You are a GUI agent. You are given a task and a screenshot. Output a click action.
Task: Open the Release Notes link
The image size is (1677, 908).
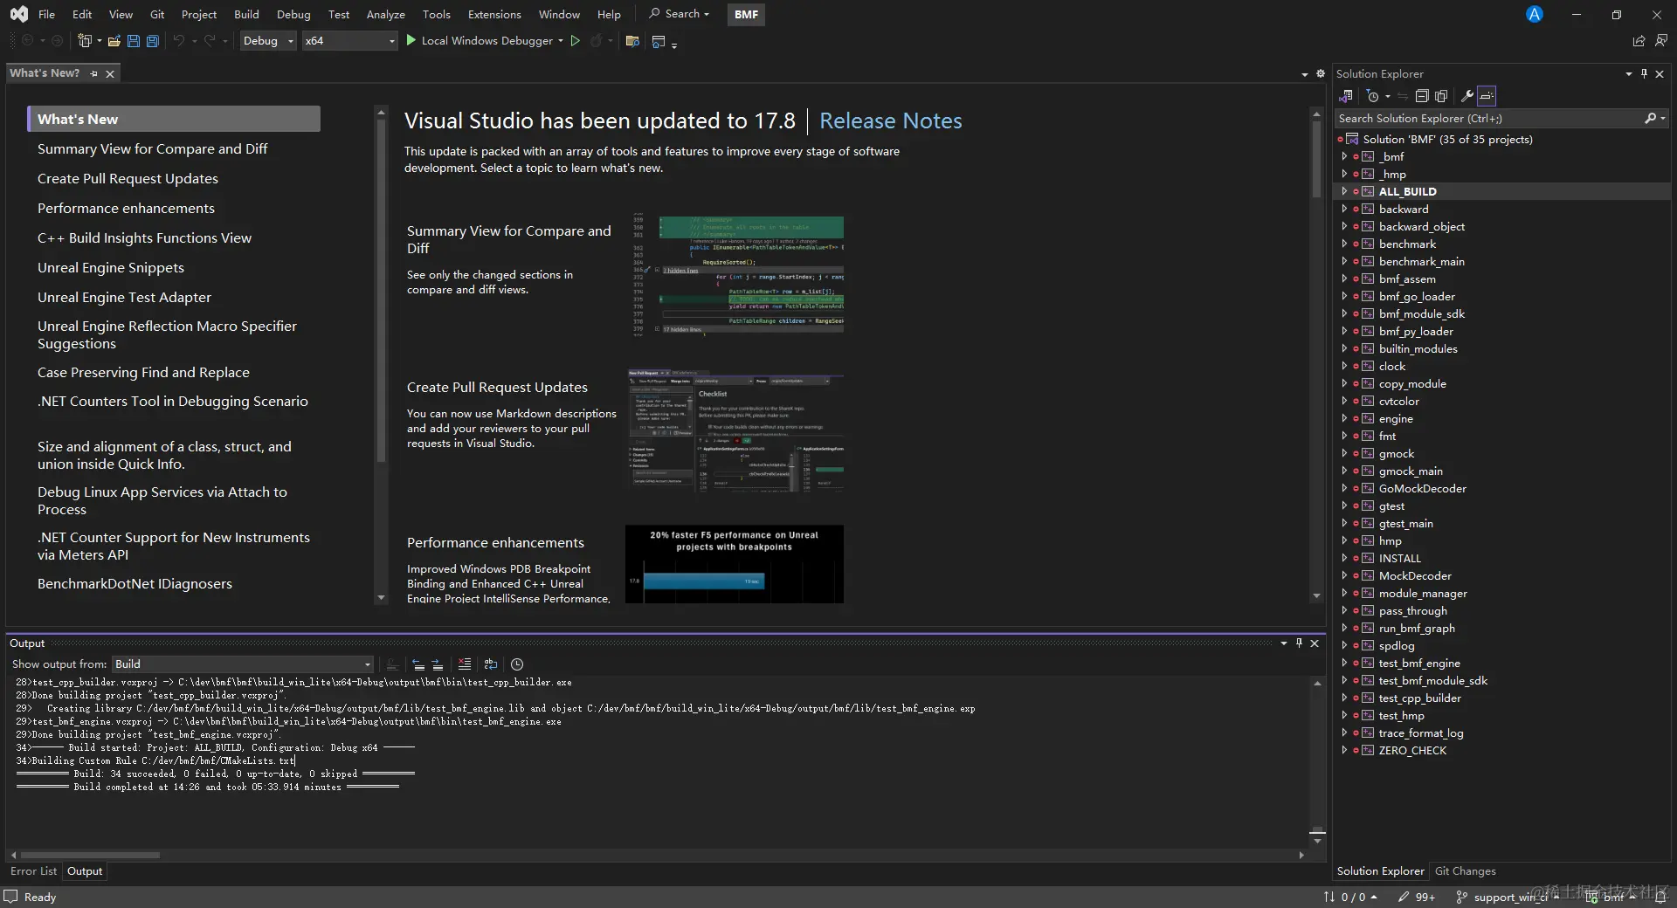[x=891, y=120]
